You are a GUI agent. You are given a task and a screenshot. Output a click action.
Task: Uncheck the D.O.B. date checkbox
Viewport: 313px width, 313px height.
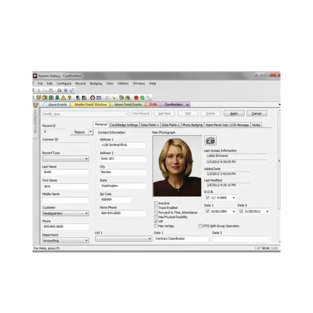[x=208, y=198]
